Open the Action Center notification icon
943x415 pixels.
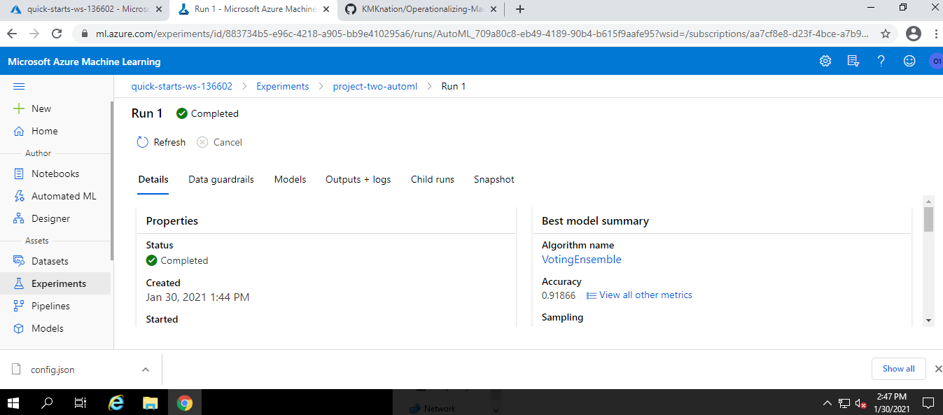click(928, 402)
